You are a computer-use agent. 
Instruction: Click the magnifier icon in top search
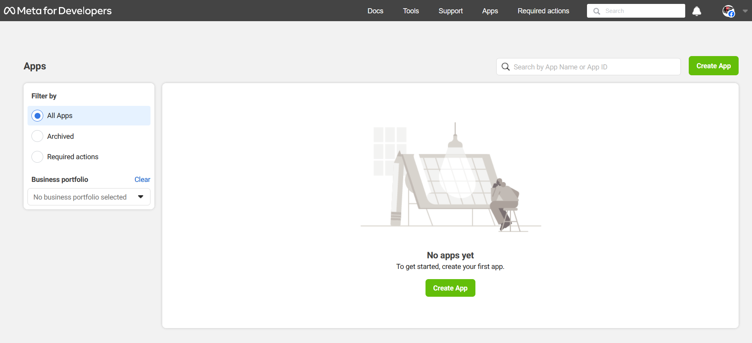[x=596, y=11]
